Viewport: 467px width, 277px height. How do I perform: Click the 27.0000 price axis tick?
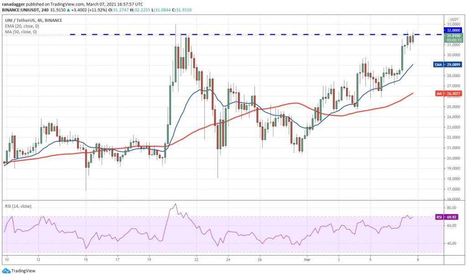click(x=453, y=86)
